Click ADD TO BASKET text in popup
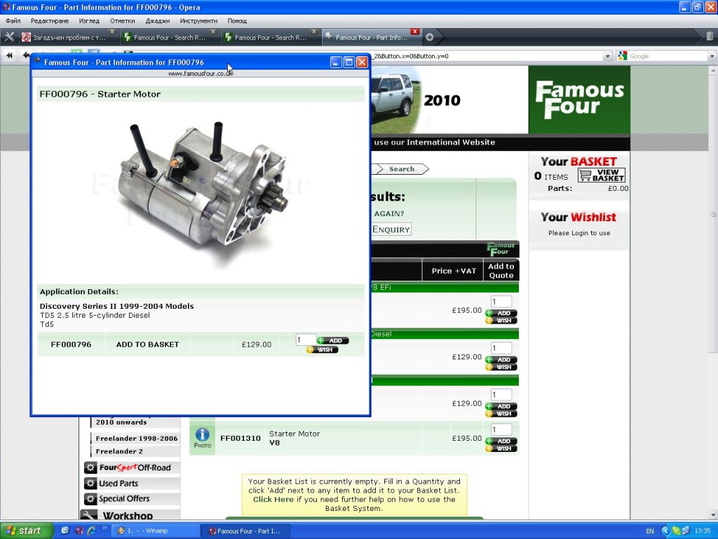The width and height of the screenshot is (718, 539). click(147, 344)
